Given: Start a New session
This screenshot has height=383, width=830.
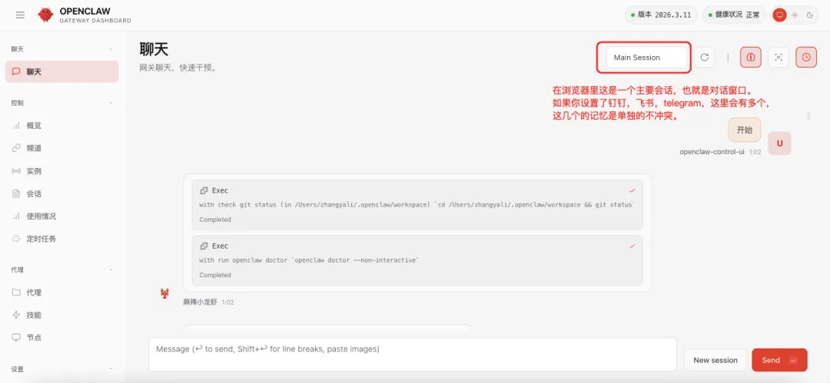Looking at the screenshot, I should (715, 360).
